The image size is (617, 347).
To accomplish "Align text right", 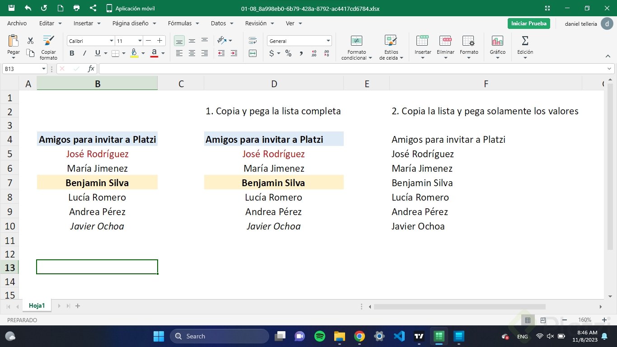I will [x=205, y=53].
